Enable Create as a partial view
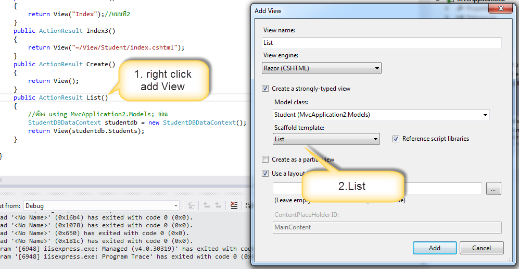The height and width of the screenshot is (269, 519). click(x=266, y=160)
